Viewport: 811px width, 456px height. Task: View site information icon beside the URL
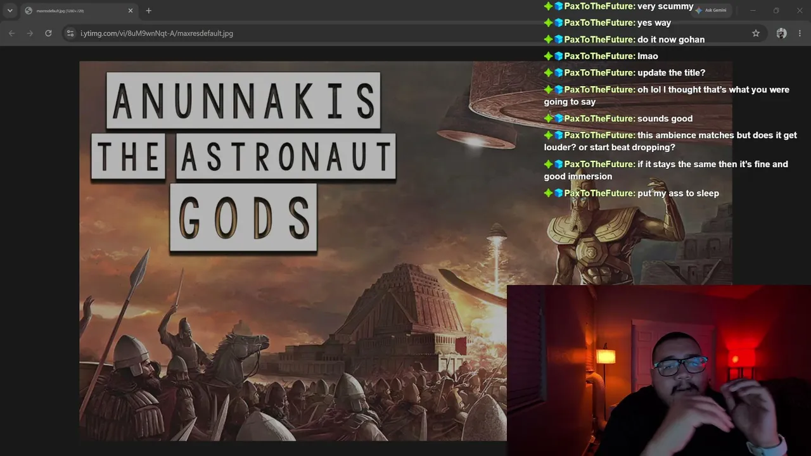coord(70,34)
